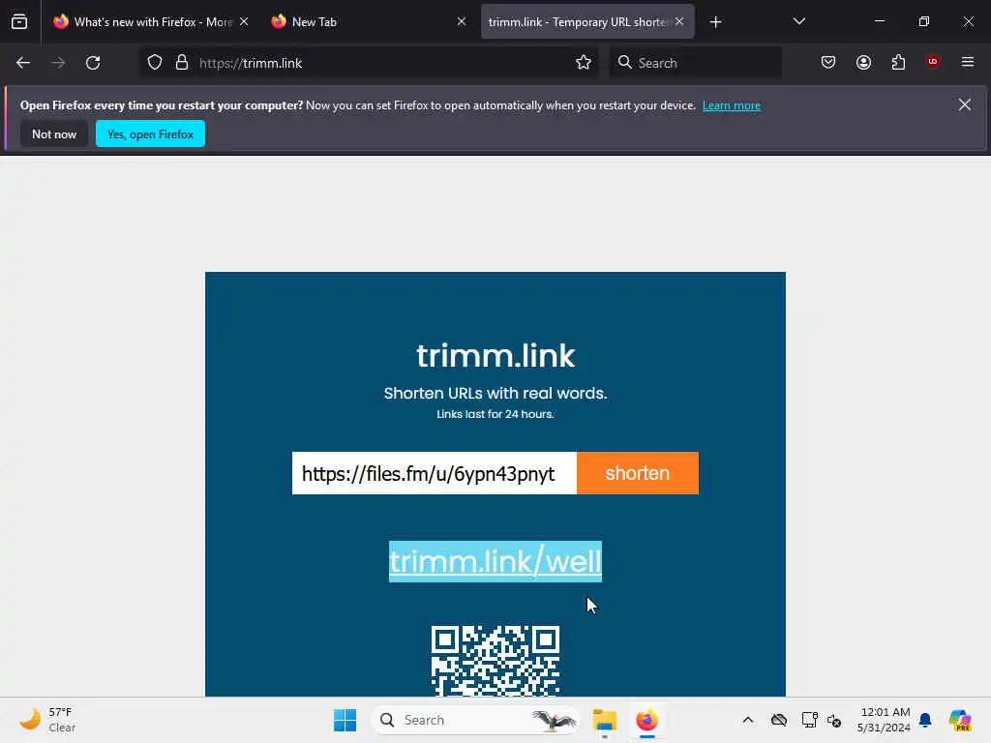Open the Learn more link
This screenshot has width=991, height=743.
(x=732, y=105)
